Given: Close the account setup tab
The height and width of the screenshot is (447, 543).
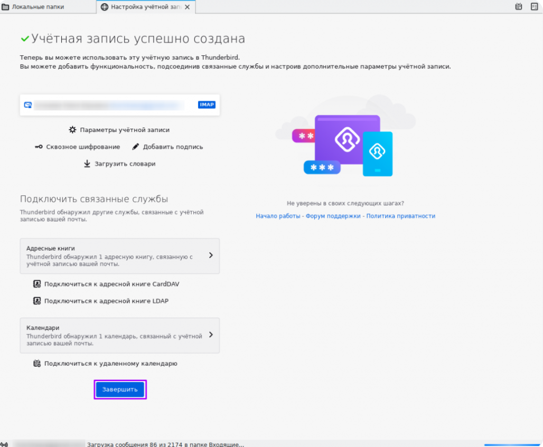Looking at the screenshot, I should tap(187, 7).
